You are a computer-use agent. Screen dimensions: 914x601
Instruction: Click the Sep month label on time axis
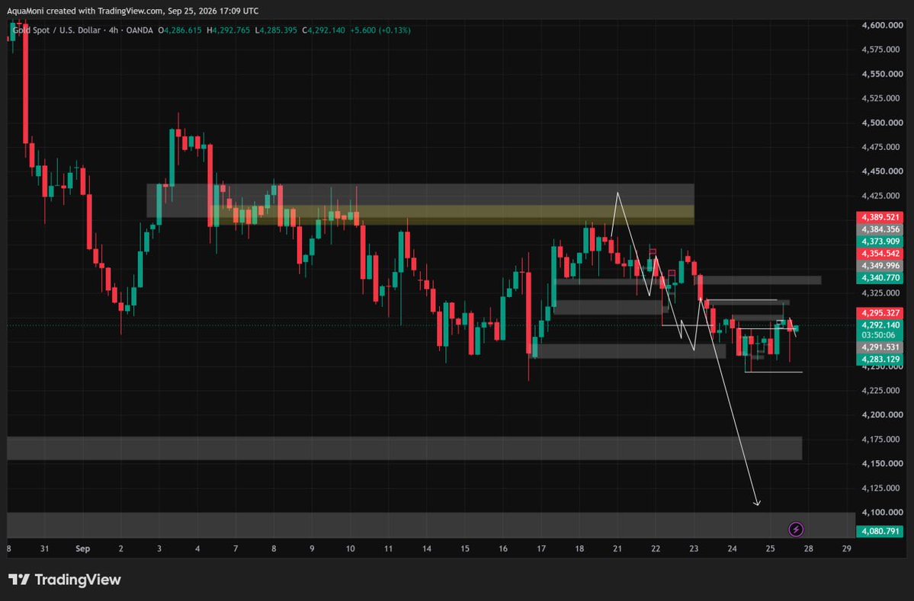[83, 548]
